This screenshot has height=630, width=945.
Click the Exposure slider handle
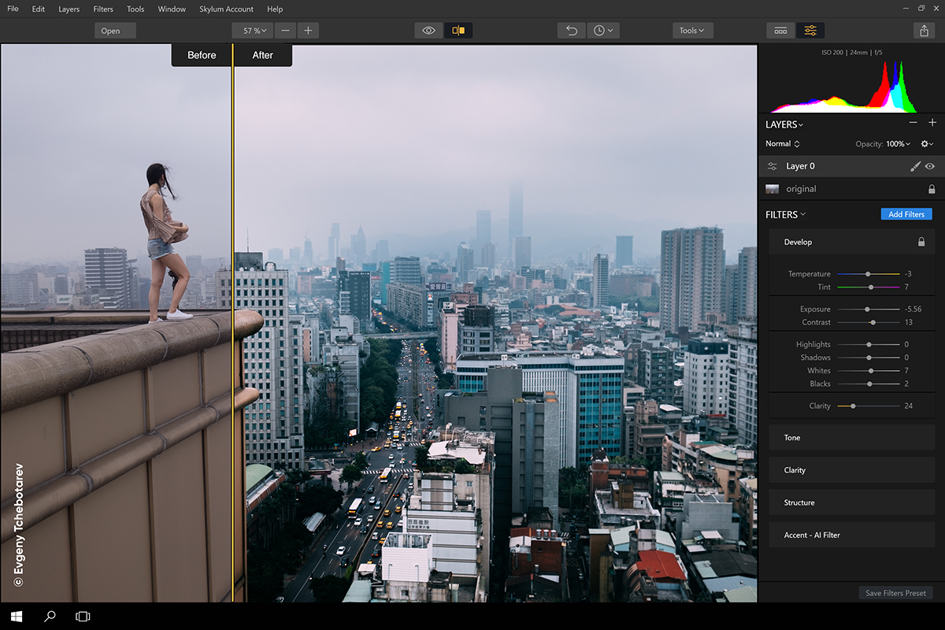[x=867, y=309]
